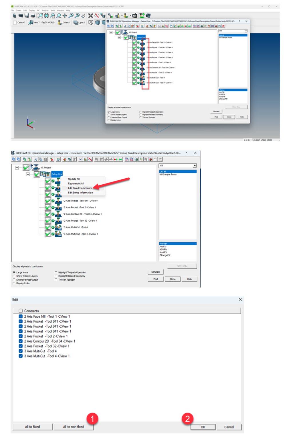The image size is (301, 438).
Task: Click the red X delete icon in main toolbar
Action: (90, 15)
